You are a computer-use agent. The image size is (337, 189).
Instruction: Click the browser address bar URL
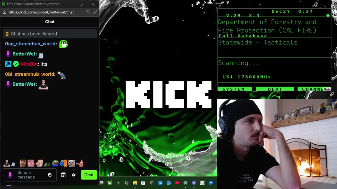tap(41, 12)
